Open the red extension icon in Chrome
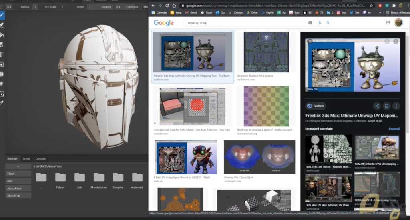Viewport: 410px width, 220px height. pyautogui.click(x=380, y=6)
